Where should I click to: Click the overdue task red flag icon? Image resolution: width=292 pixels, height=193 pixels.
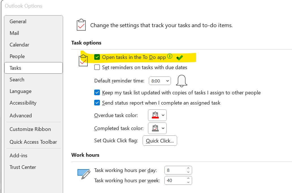155,115
